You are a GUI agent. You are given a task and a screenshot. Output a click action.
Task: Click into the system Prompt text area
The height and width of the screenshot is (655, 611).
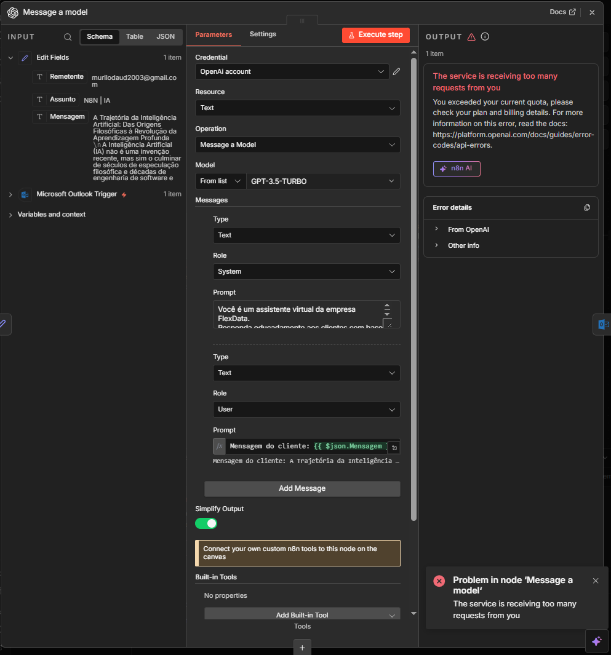(298, 314)
